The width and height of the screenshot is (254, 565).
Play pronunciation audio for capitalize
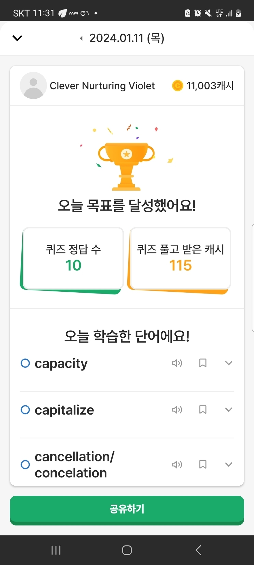[x=177, y=410]
